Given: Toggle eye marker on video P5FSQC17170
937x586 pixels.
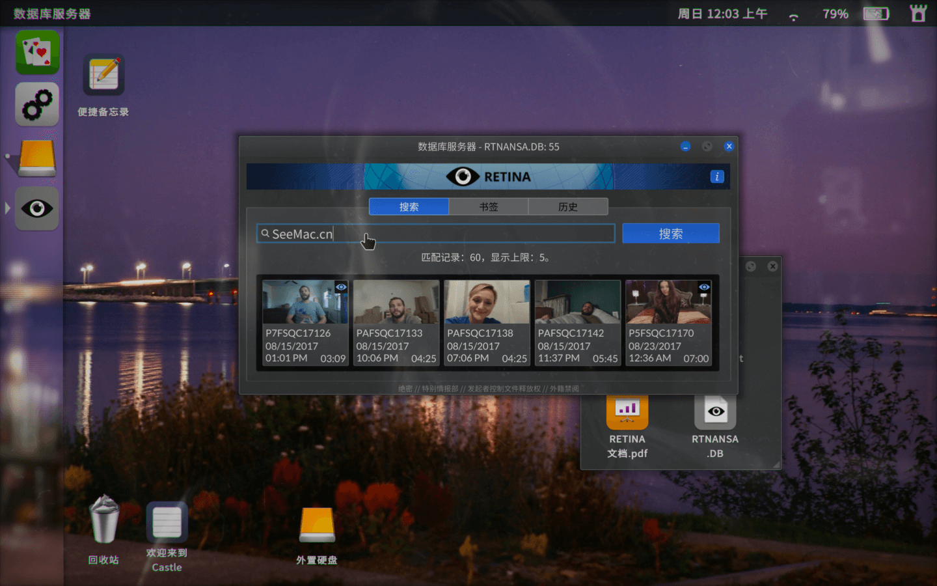Looking at the screenshot, I should 704,287.
